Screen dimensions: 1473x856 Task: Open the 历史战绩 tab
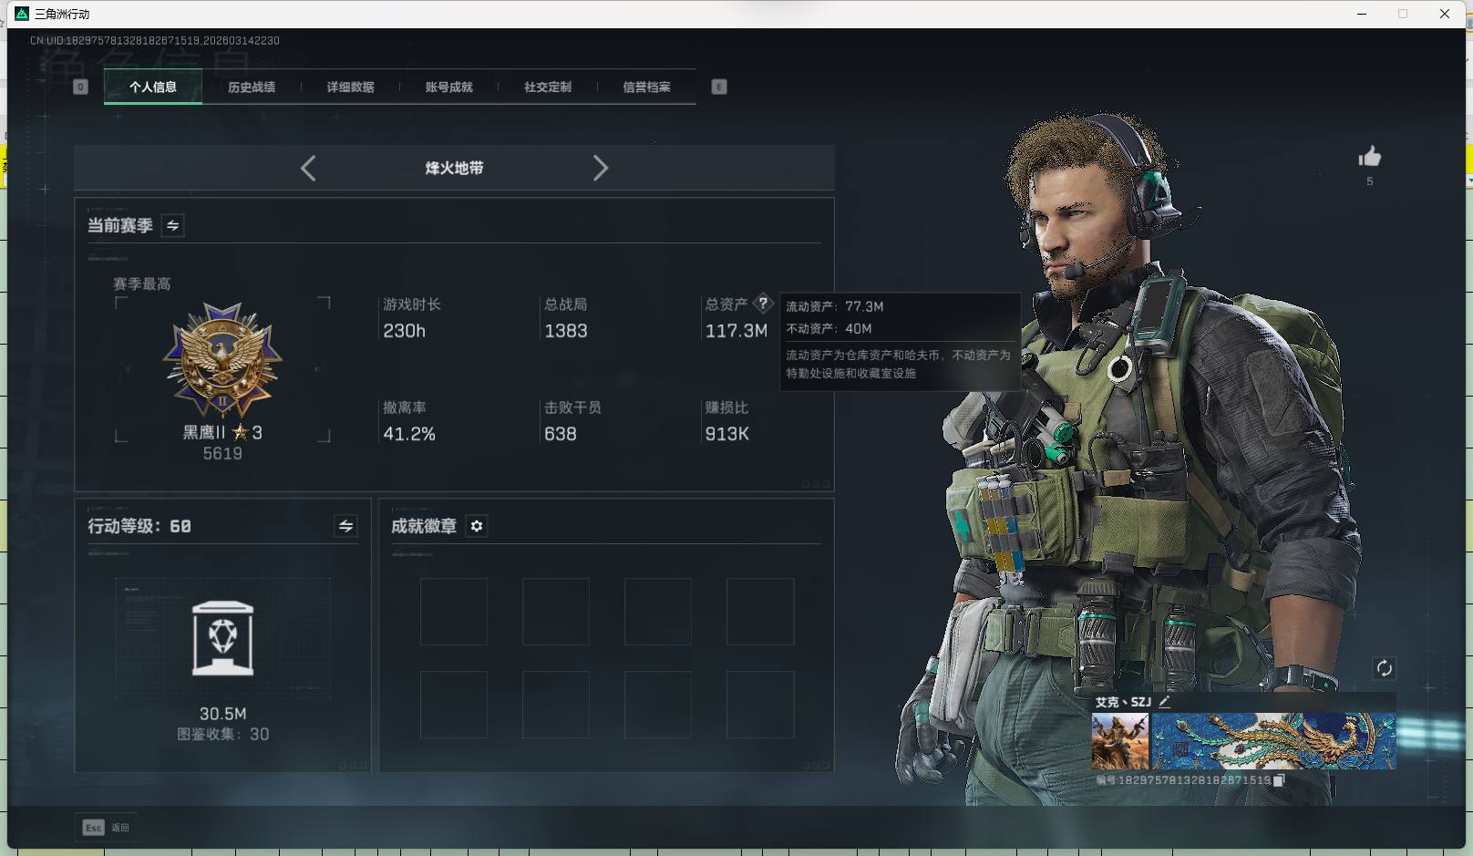pos(252,88)
